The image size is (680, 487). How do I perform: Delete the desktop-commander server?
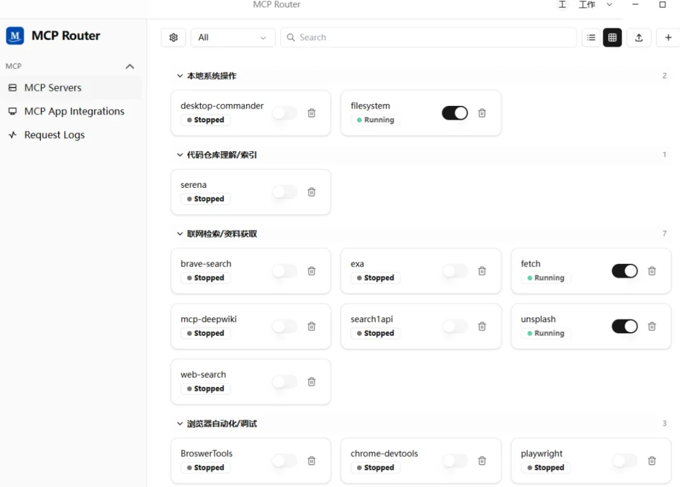pyautogui.click(x=312, y=113)
